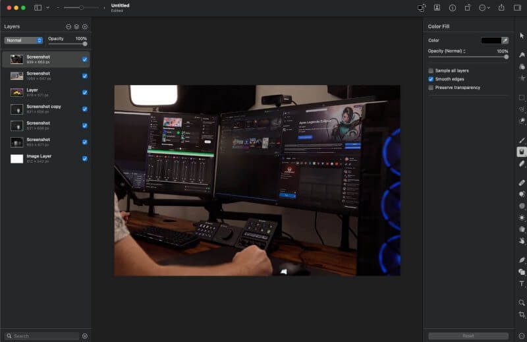This screenshot has height=342, width=527.
Task: Select the Arrange arrow tool
Action: (x=522, y=36)
